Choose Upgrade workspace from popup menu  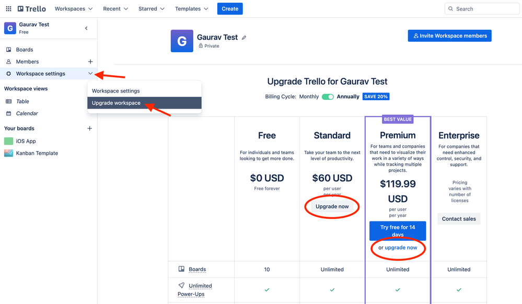(144, 103)
